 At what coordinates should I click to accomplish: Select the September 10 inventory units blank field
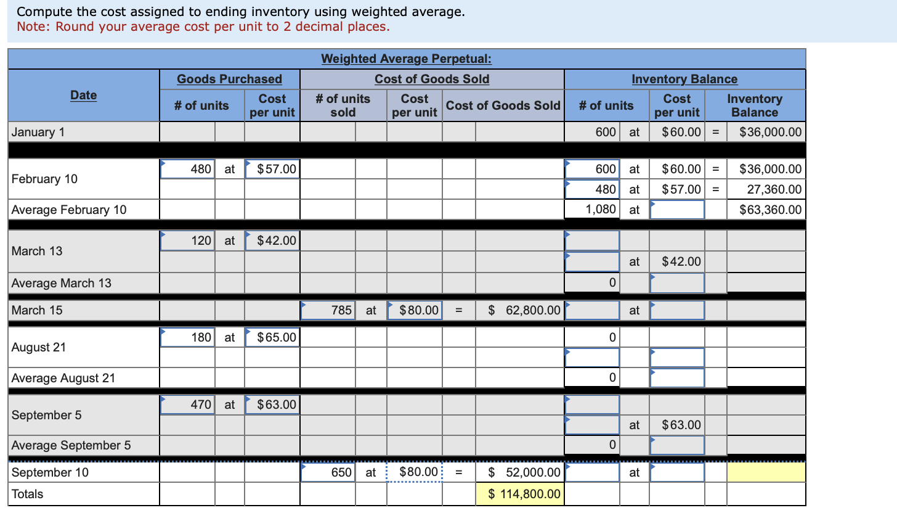pos(592,472)
